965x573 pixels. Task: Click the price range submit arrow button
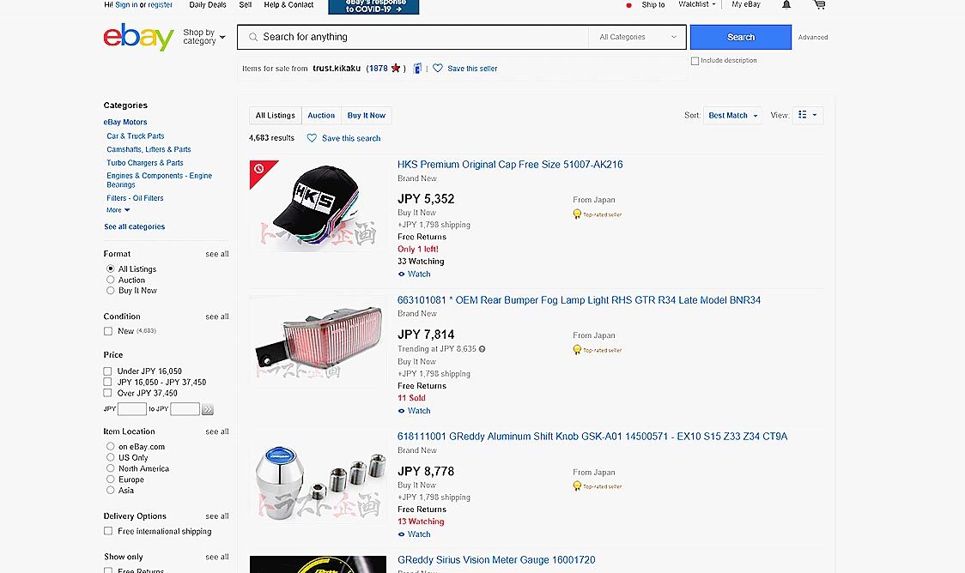[x=208, y=410]
